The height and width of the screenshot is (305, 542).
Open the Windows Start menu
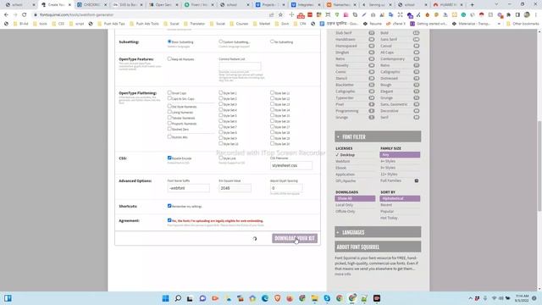tap(166, 298)
